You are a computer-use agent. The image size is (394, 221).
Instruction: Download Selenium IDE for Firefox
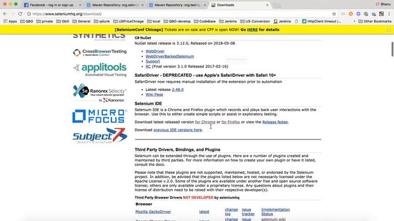tap(231, 122)
